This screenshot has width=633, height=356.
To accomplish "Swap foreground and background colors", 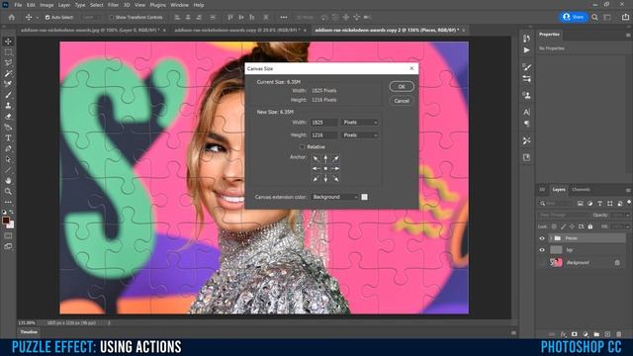I will point(11,212).
